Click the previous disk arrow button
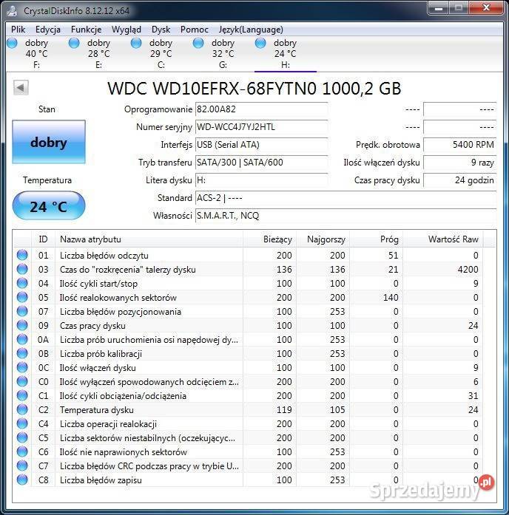 [21, 88]
